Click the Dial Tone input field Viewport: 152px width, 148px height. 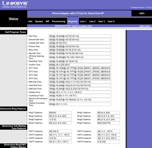pos(80,36)
